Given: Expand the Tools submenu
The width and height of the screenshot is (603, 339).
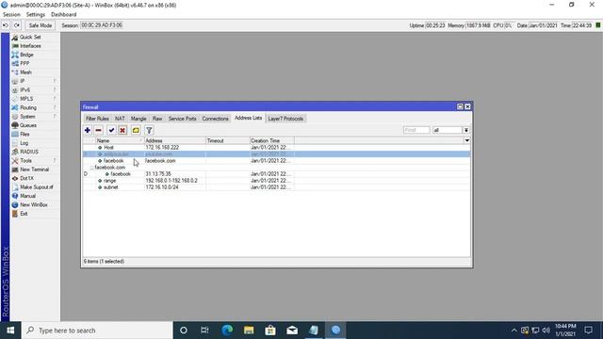Looking at the screenshot, I should point(35,161).
